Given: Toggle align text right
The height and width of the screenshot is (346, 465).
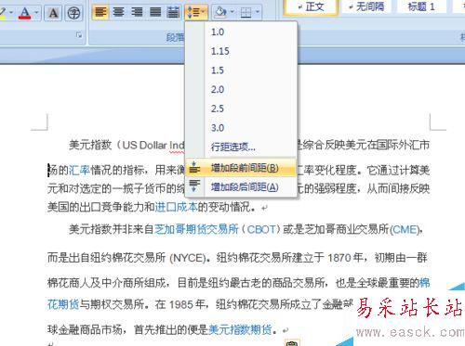Looking at the screenshot, I should pos(137,12).
